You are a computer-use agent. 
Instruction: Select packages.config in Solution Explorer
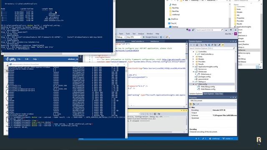(x=204, y=77)
